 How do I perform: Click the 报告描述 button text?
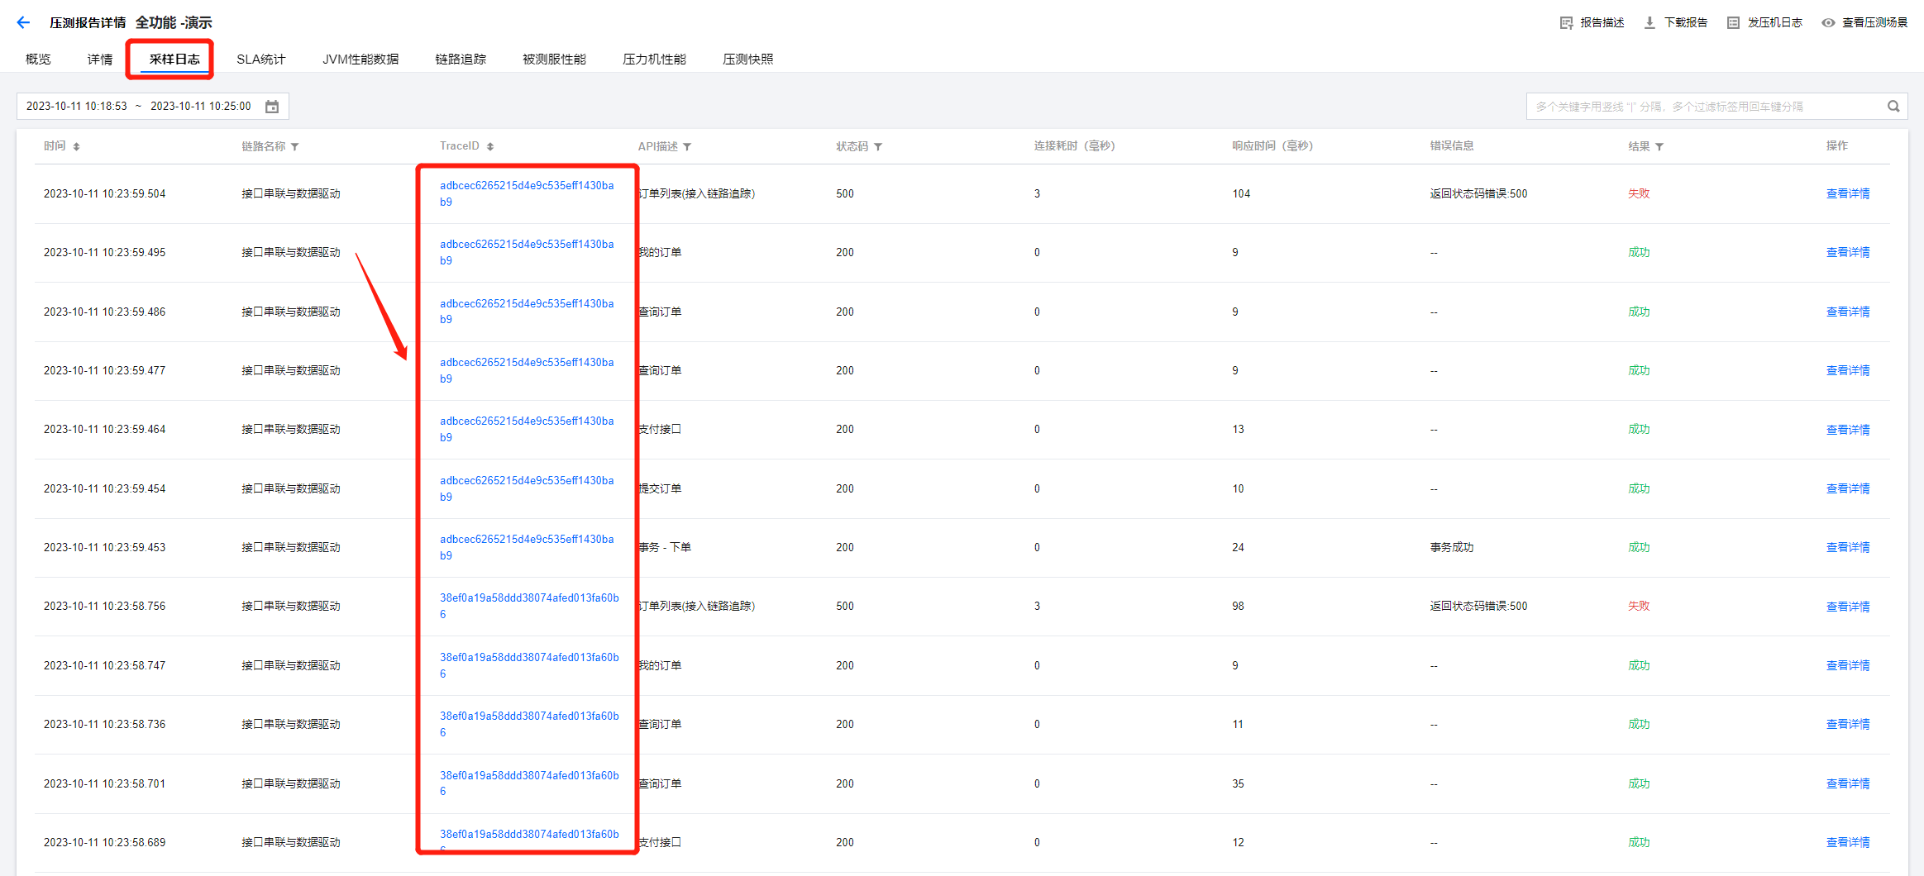[x=1602, y=22]
